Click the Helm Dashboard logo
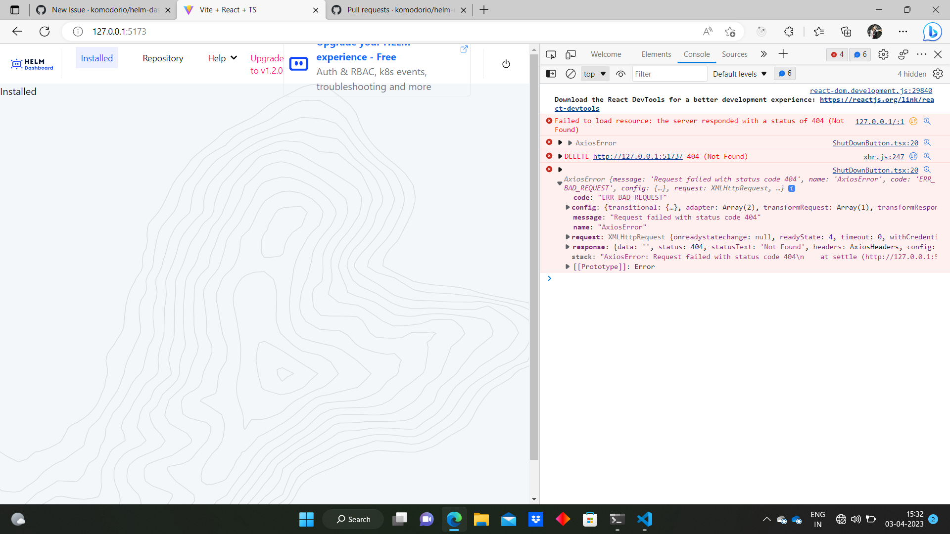The width and height of the screenshot is (950, 534). click(31, 63)
